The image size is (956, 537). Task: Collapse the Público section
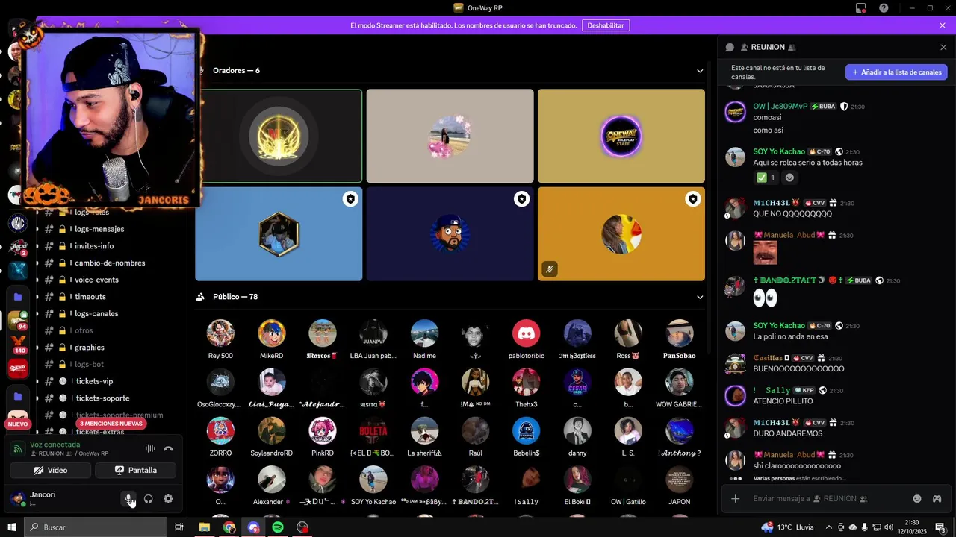(x=700, y=297)
